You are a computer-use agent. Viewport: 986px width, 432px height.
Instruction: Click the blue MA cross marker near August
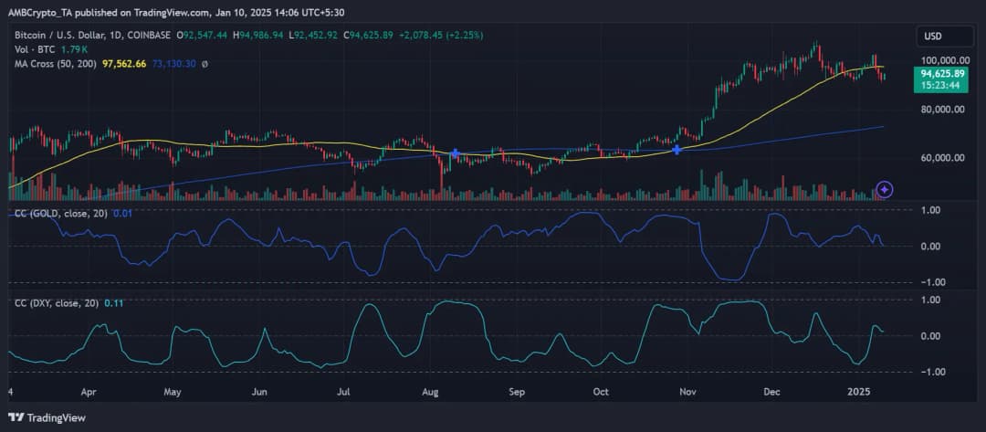tap(456, 153)
